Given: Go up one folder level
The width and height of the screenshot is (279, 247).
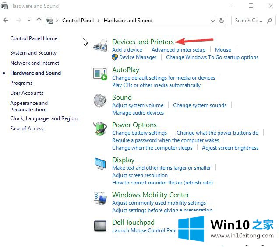Looking at the screenshot, I should [39, 20].
